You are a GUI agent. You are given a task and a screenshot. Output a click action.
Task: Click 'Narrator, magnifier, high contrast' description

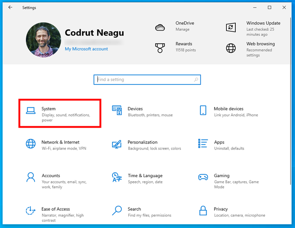(63, 218)
